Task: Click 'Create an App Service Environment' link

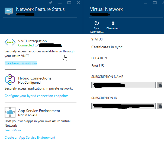Action: point(30,138)
